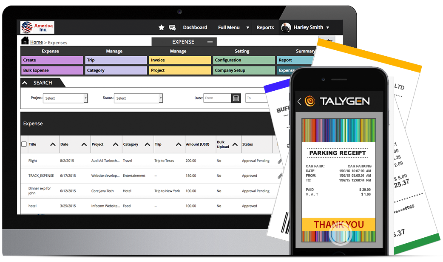Sort by Date column arrow
Screen dimensions: 443x262
pyautogui.click(x=84, y=144)
